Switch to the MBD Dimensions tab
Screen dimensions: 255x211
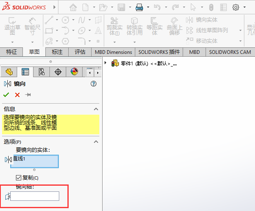[x=113, y=52]
